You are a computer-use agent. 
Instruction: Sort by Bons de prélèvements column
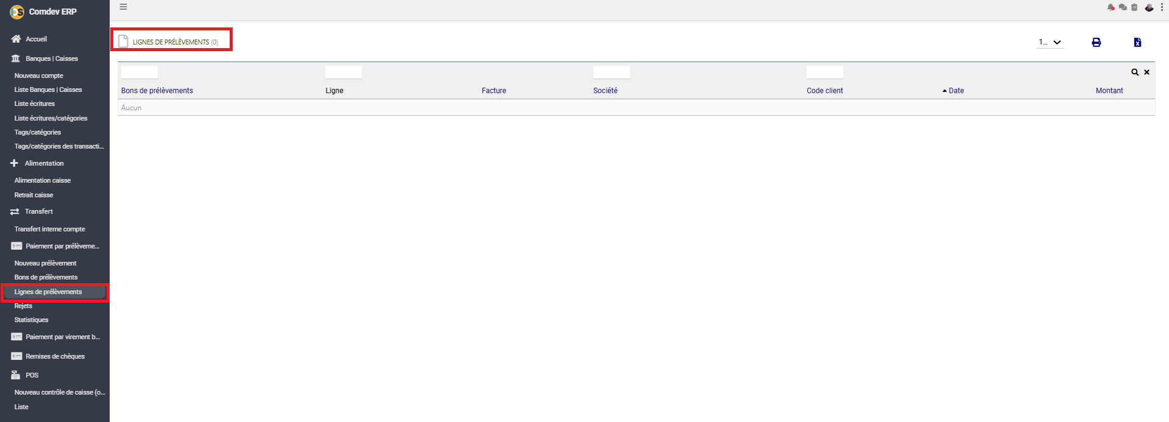[x=157, y=91]
